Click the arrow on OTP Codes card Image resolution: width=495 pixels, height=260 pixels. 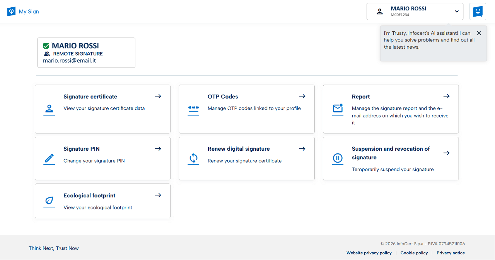point(302,96)
